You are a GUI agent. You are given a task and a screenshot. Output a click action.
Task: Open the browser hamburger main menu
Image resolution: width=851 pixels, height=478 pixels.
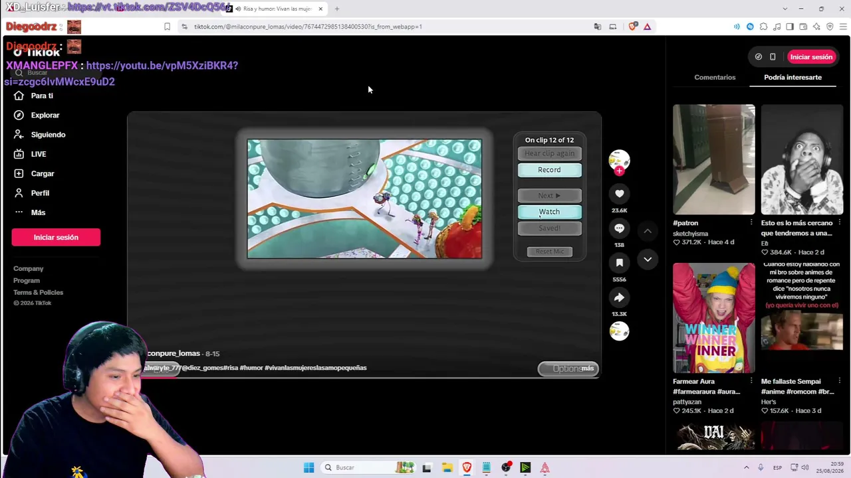843,27
